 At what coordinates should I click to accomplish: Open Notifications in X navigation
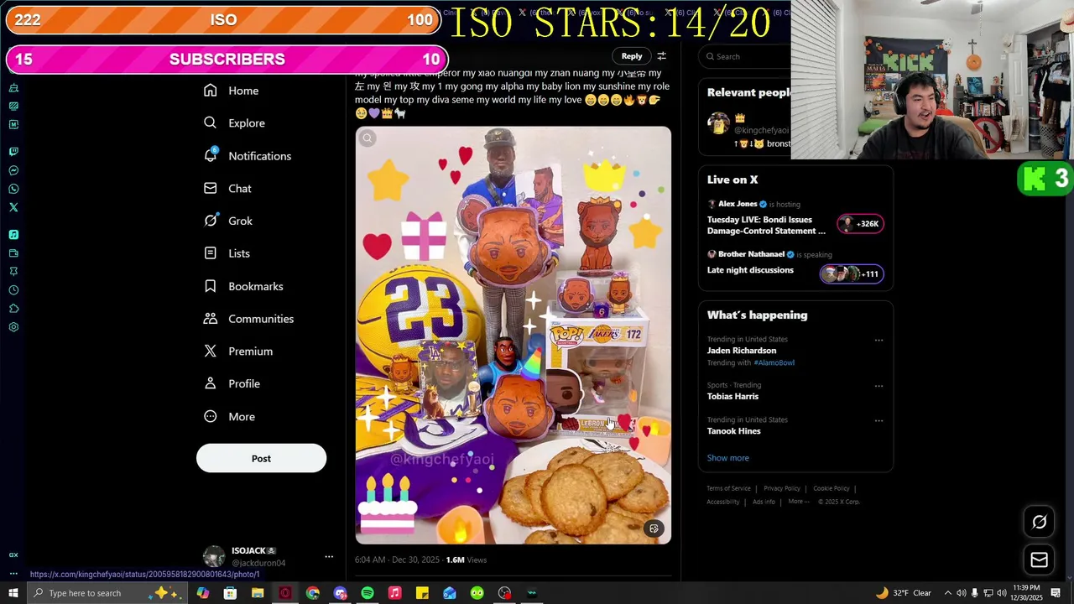[248, 156]
